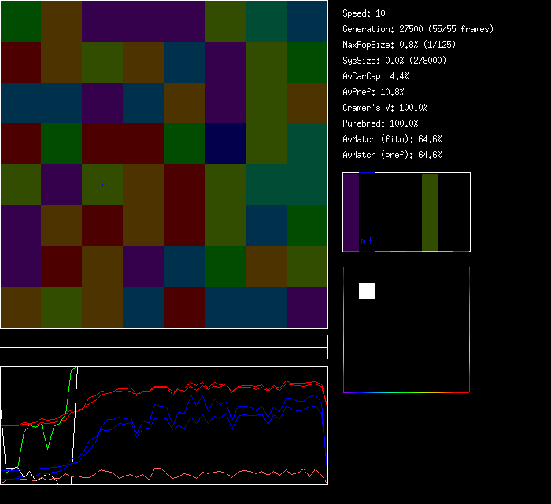Select the MaxPopSize statistic line
This screenshot has width=551, height=504.
point(398,45)
